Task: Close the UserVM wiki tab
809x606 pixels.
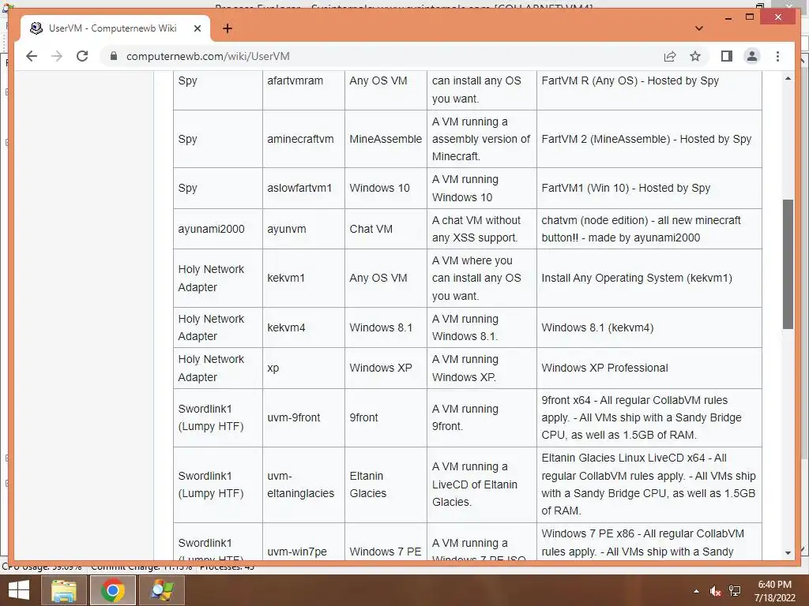Action: tap(197, 28)
